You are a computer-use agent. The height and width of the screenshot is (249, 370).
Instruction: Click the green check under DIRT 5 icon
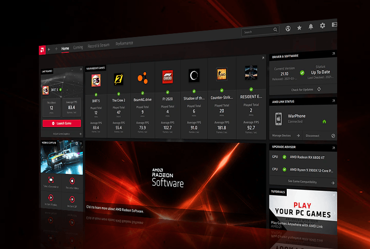tap(96, 95)
